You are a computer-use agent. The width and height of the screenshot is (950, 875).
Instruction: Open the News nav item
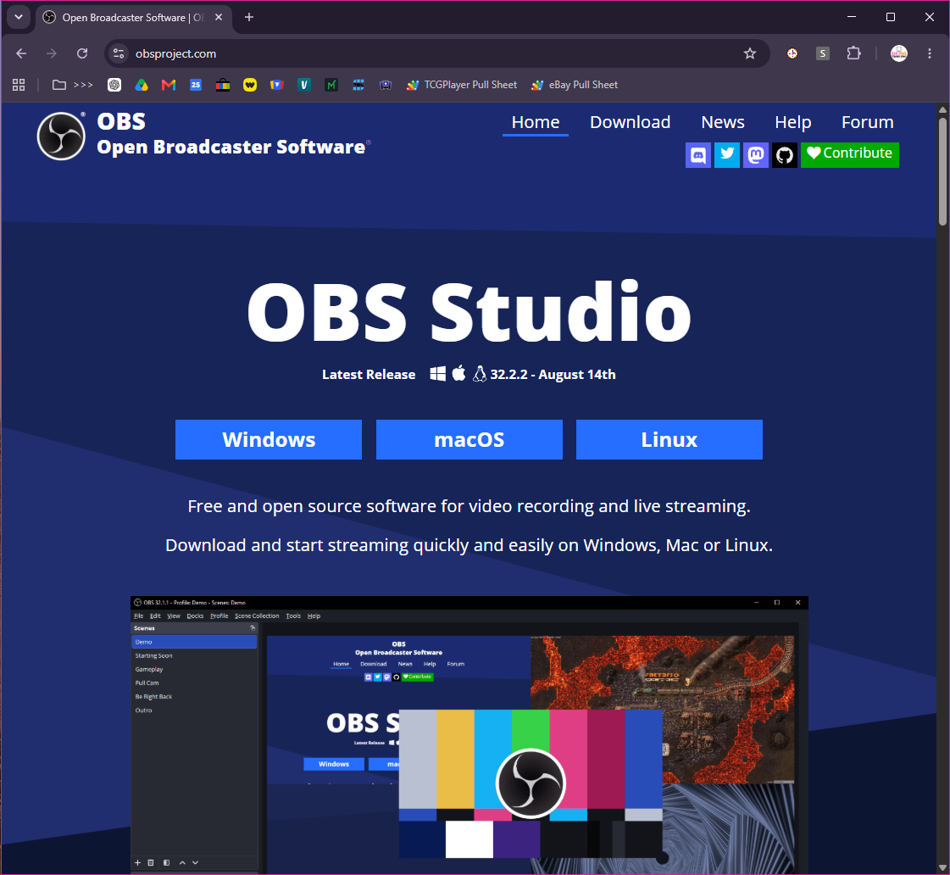(722, 122)
